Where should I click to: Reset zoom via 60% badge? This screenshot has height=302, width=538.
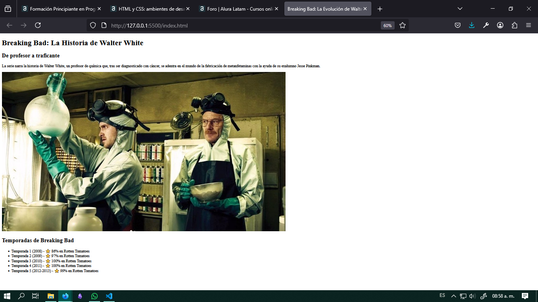point(388,26)
